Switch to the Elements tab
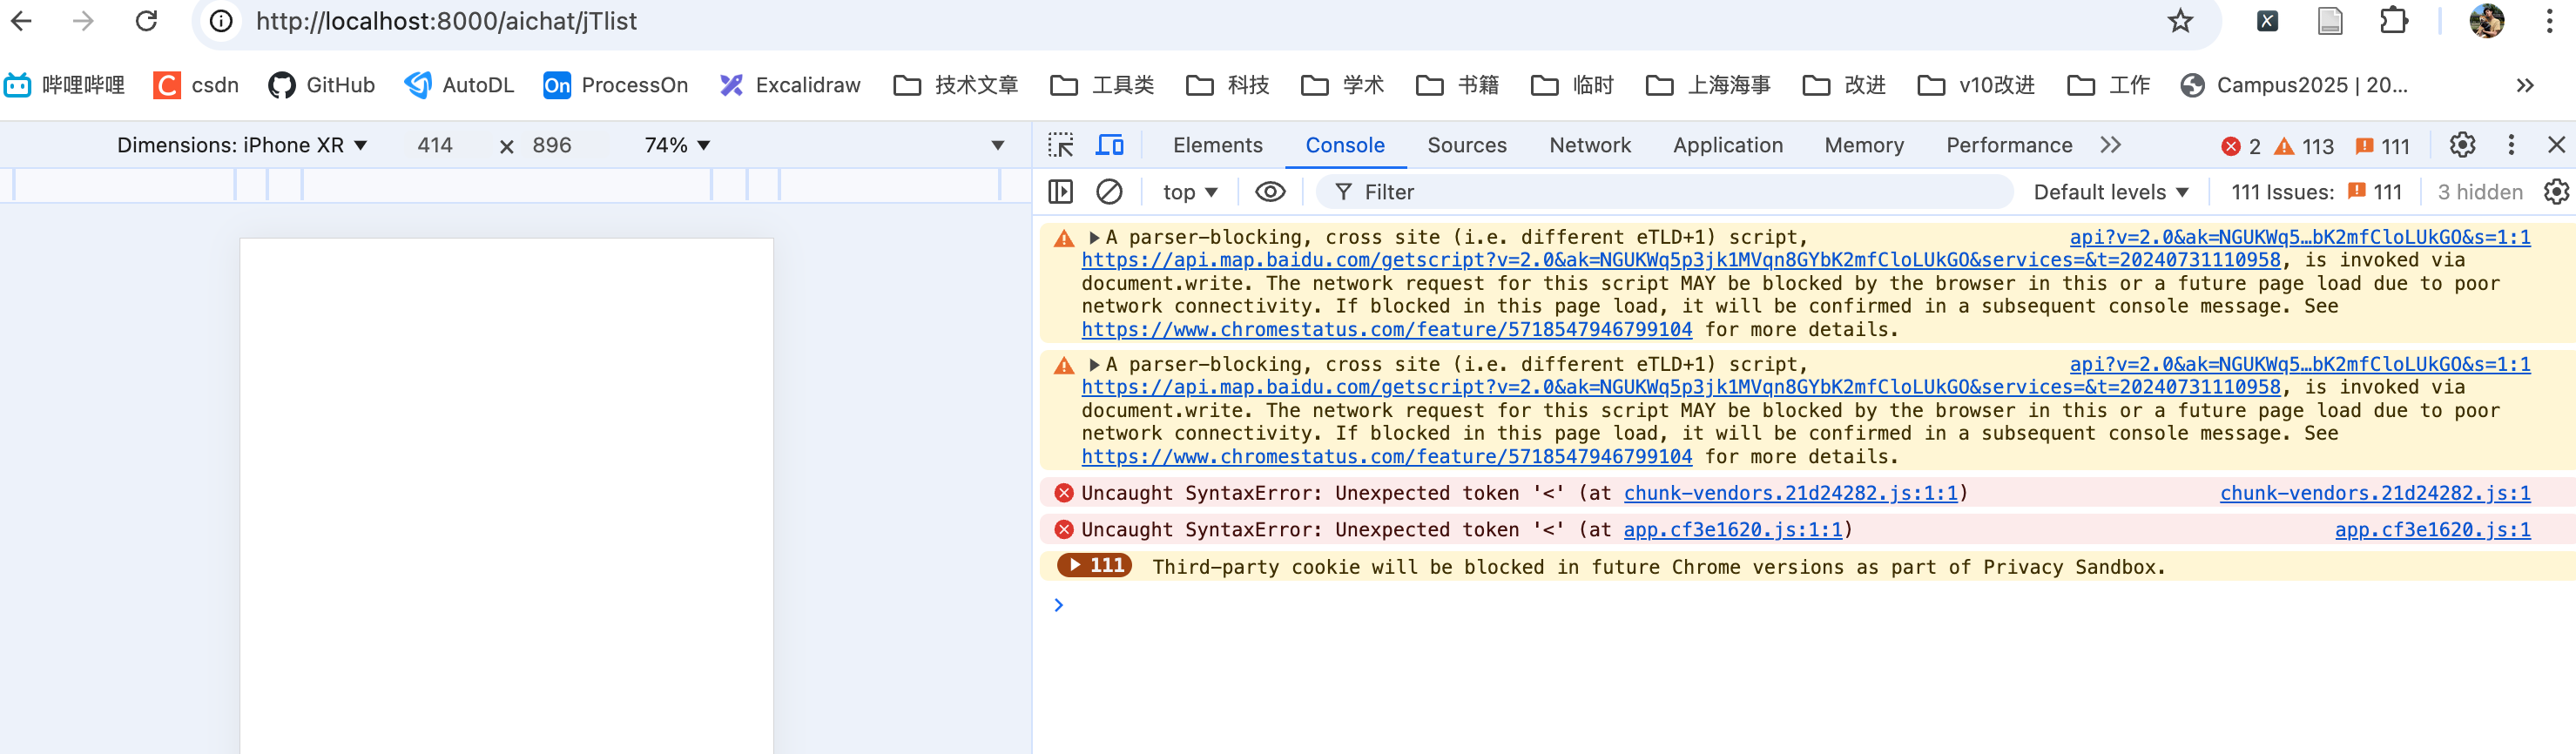This screenshot has width=2576, height=754. coord(1217,145)
